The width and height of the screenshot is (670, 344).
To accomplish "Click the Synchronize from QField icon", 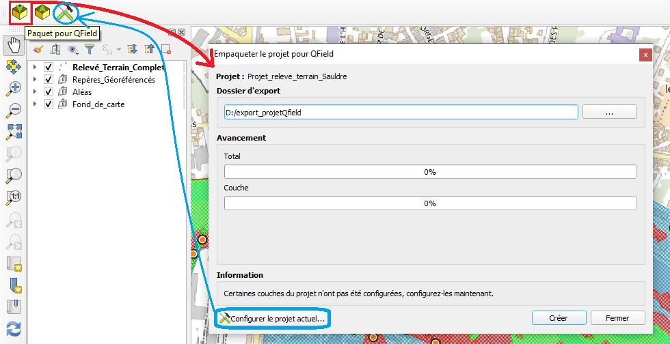I will coord(42,12).
